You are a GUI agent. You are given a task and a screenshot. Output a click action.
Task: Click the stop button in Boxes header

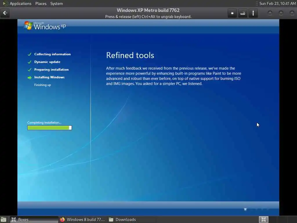click(232, 13)
